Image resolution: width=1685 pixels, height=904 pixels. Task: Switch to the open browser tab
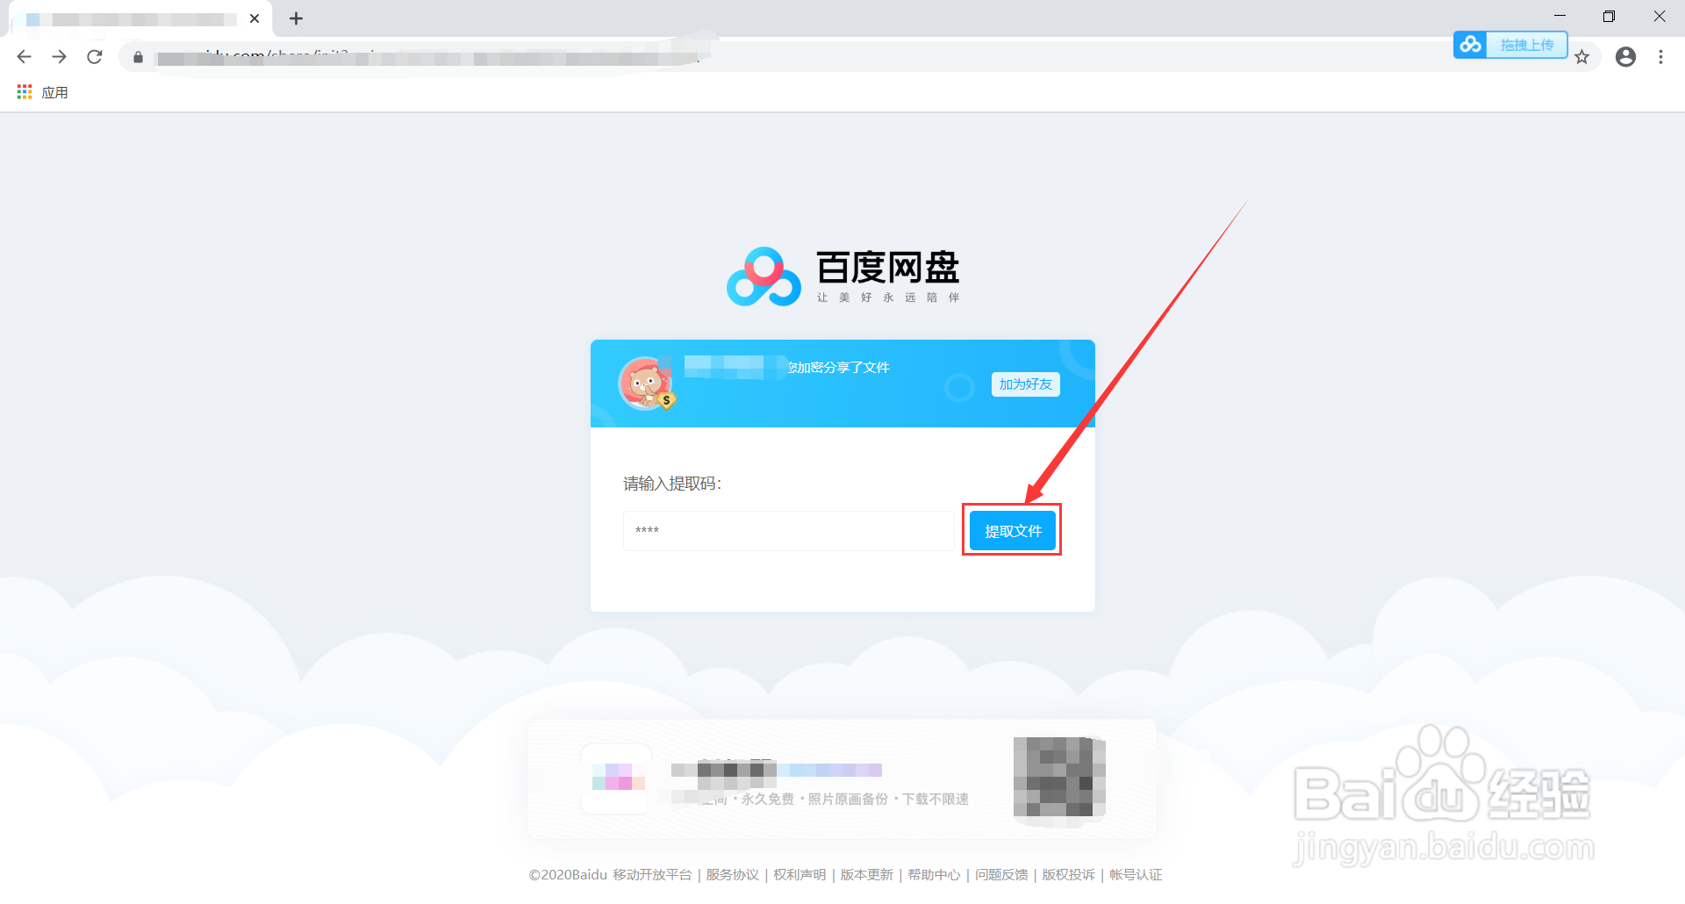(132, 18)
